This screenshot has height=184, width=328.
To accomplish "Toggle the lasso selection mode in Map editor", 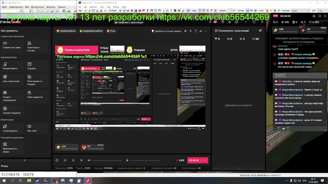I will 234,11.
